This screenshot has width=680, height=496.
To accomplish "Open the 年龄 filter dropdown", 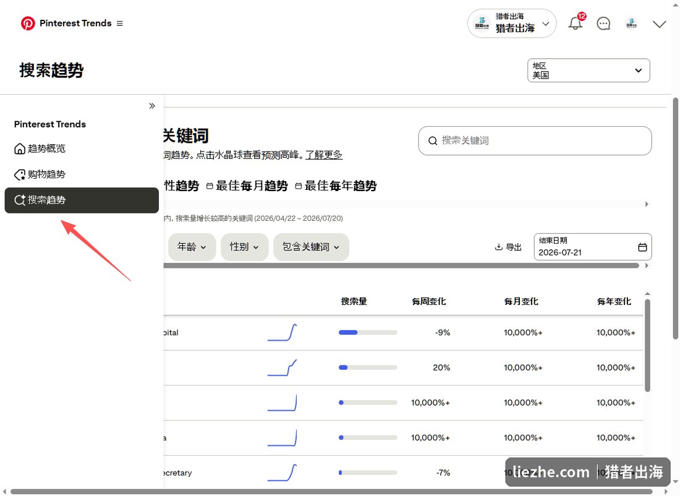I will click(192, 247).
